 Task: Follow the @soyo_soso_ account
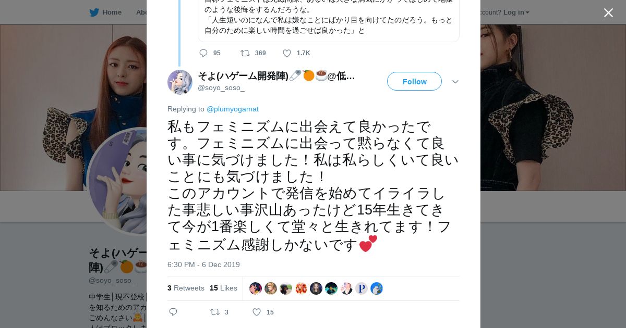tap(414, 81)
